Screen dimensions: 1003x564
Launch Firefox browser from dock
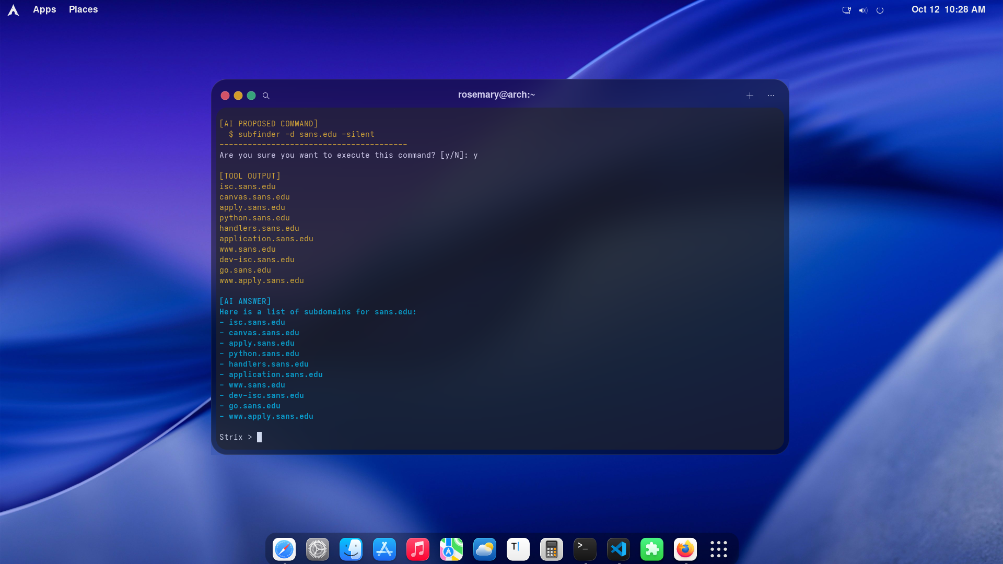tap(685, 549)
